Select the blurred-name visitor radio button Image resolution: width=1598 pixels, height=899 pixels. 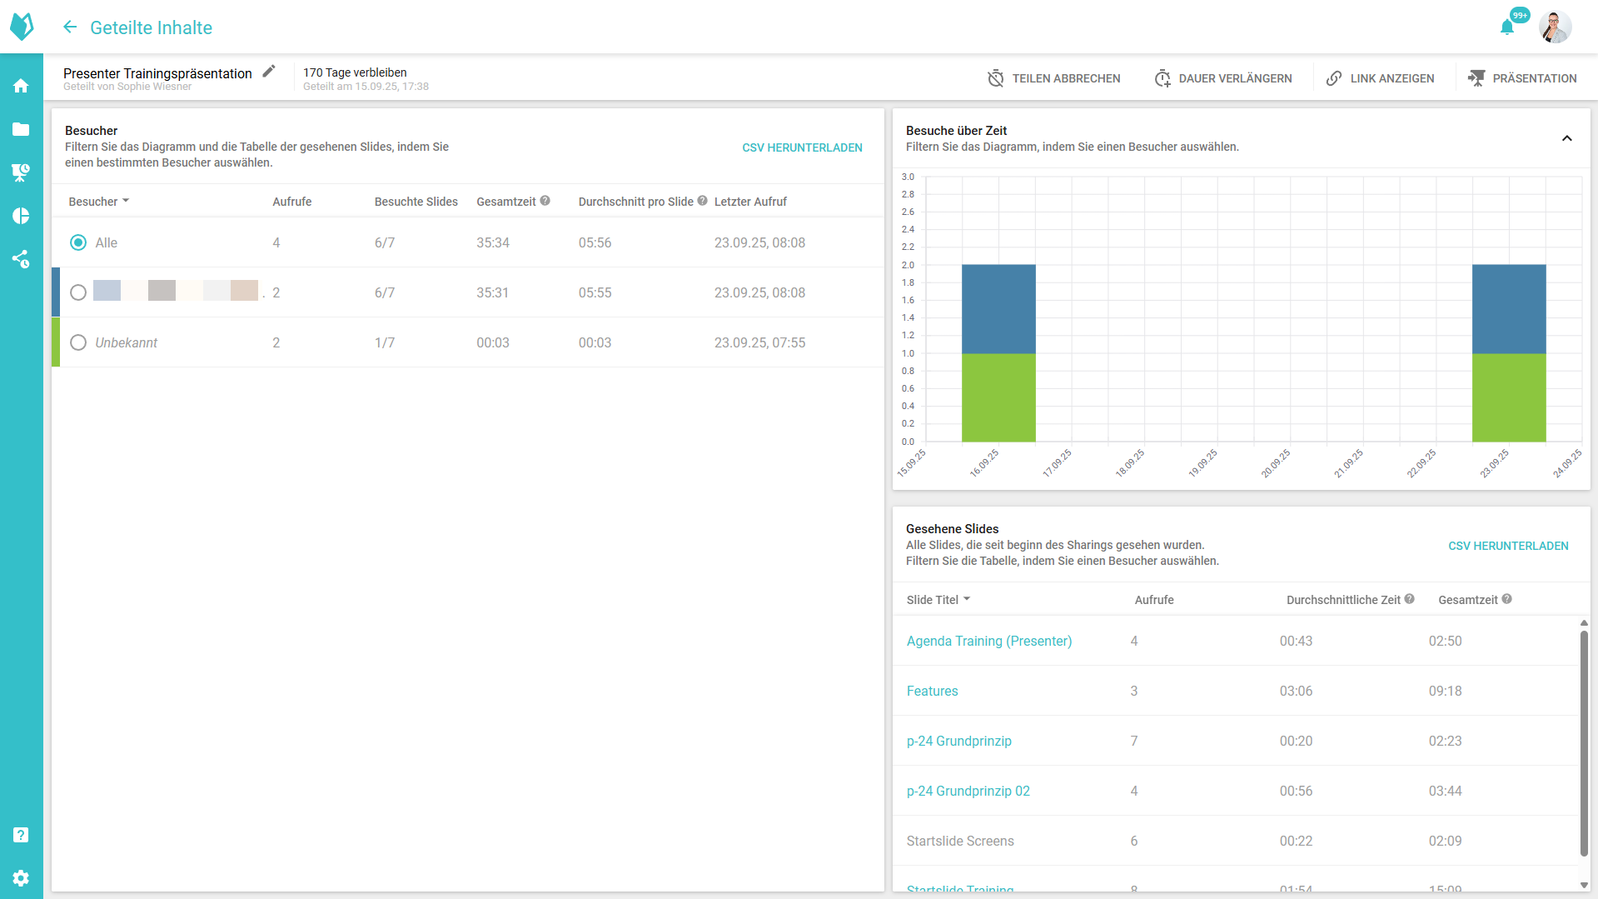click(x=78, y=292)
